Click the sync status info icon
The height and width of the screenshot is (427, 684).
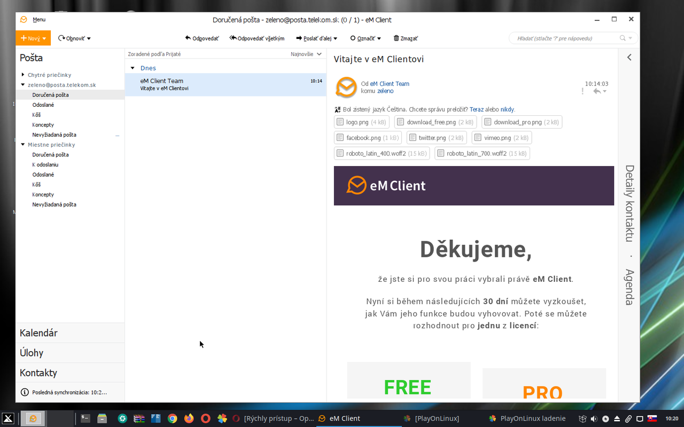25,392
